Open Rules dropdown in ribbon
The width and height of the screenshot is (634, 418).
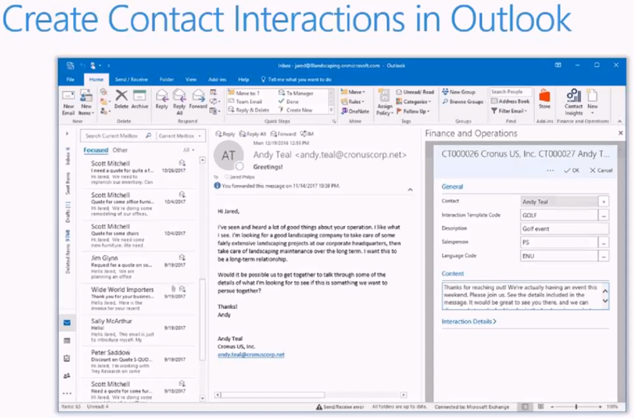click(353, 101)
